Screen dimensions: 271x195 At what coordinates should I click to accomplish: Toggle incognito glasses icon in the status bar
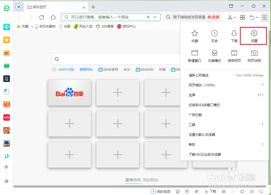[x=224, y=191]
